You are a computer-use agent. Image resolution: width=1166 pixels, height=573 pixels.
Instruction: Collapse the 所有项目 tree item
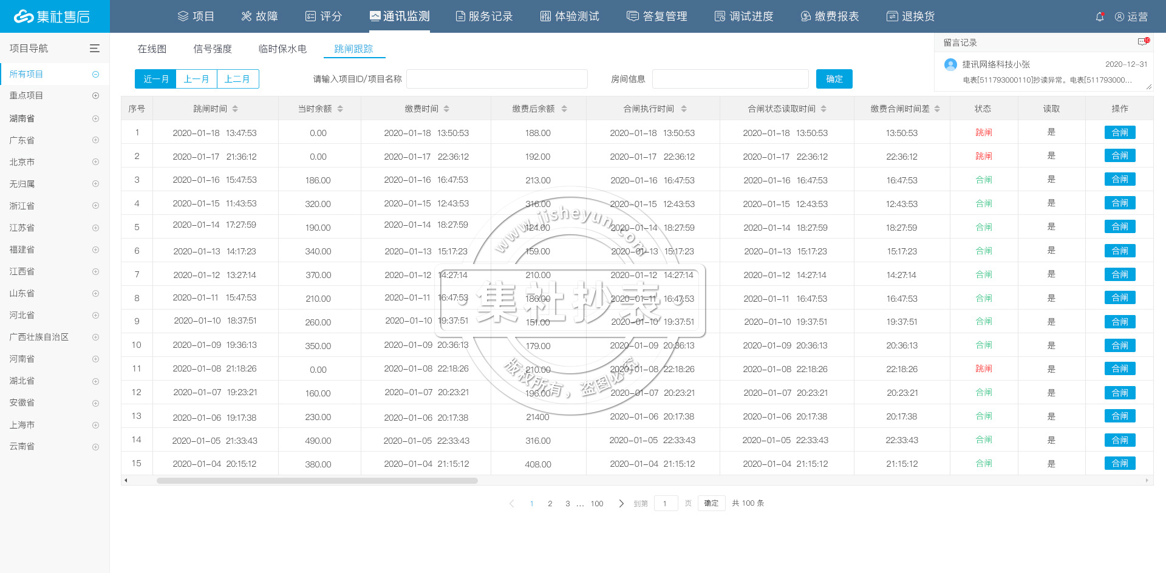[x=95, y=73]
